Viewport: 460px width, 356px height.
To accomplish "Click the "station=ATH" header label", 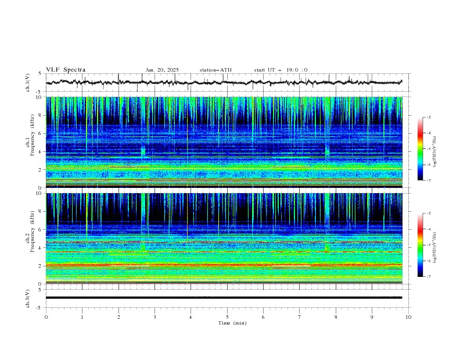I will pos(215,70).
